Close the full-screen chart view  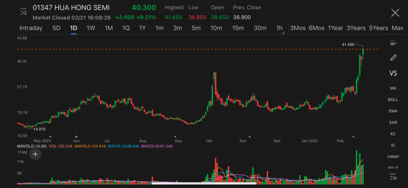pyautogui.click(x=395, y=13)
